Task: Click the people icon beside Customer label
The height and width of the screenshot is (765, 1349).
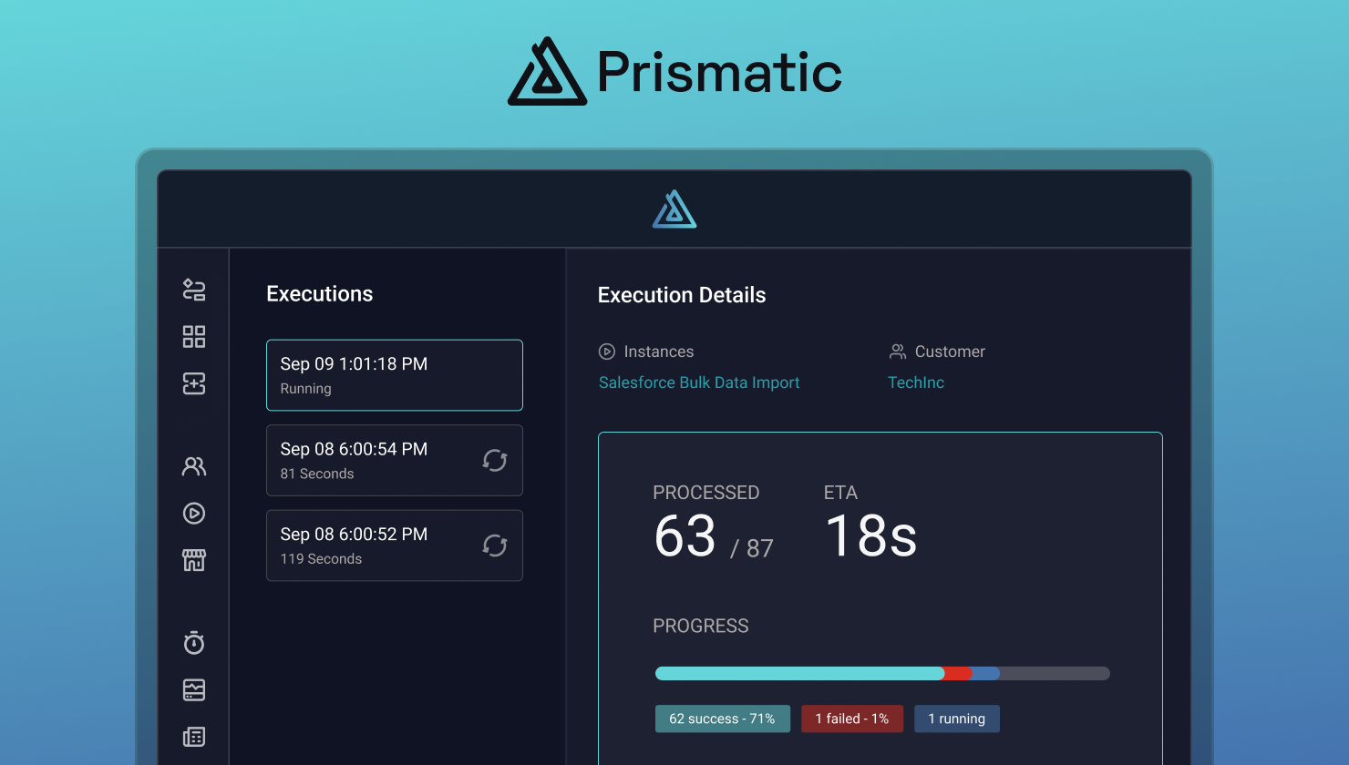Action: [898, 352]
